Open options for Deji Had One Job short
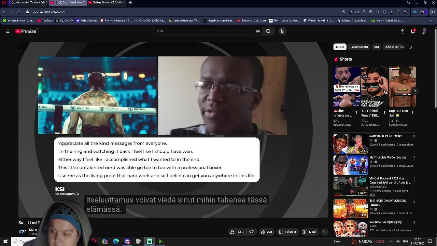Viewport: 437px width, 246px height. (412, 112)
